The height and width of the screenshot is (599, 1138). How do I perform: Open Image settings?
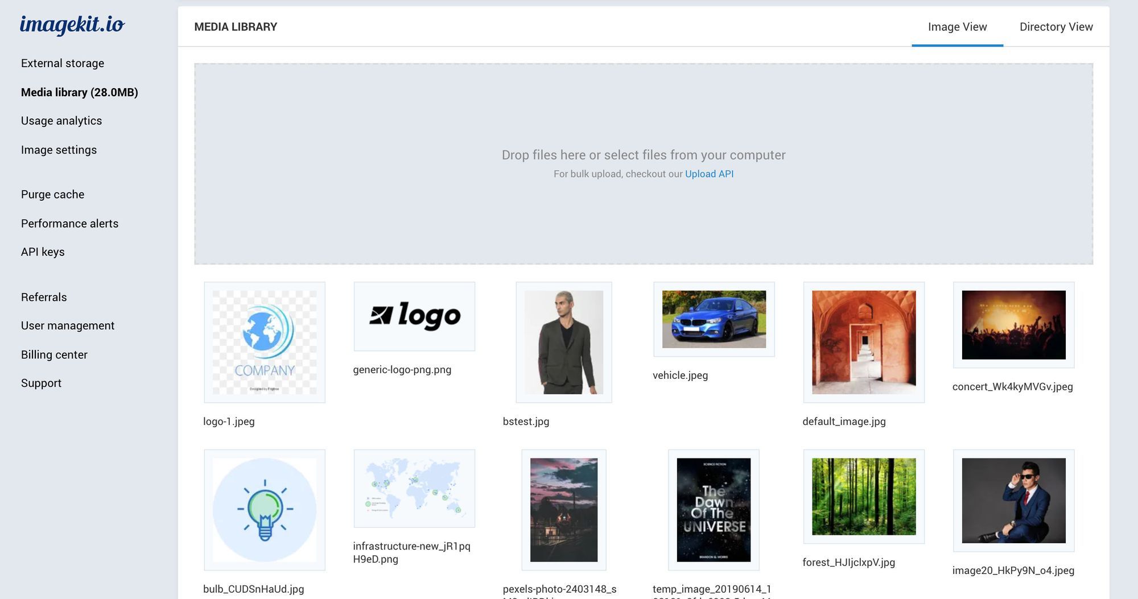tap(59, 150)
